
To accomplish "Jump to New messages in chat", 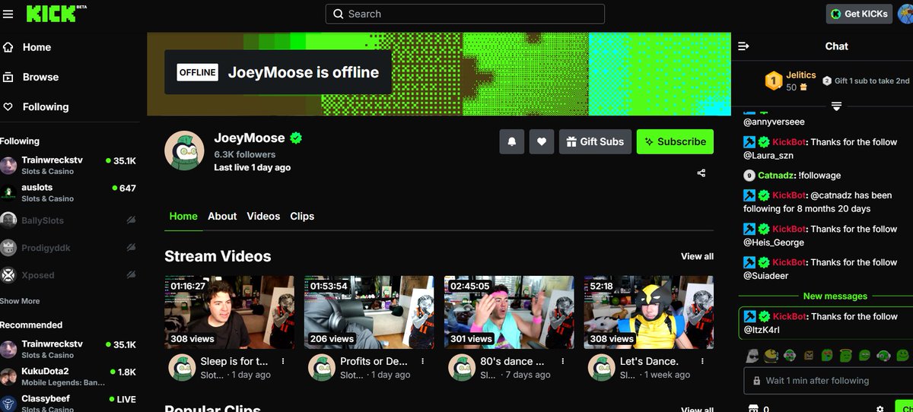I will pyautogui.click(x=835, y=296).
